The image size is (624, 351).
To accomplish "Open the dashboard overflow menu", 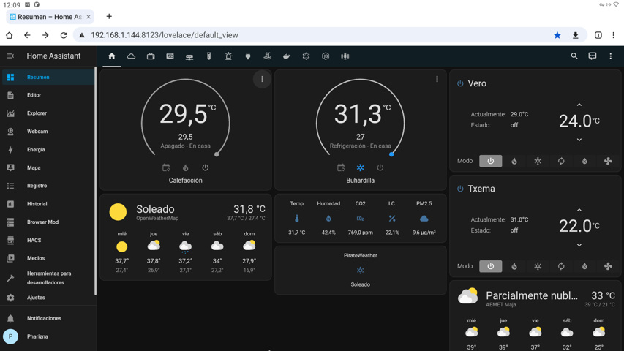I will [611, 56].
